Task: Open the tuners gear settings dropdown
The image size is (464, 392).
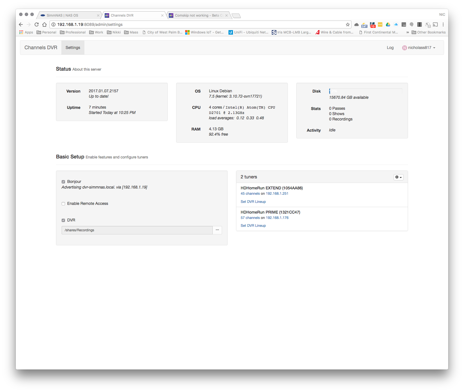Action: click(398, 177)
